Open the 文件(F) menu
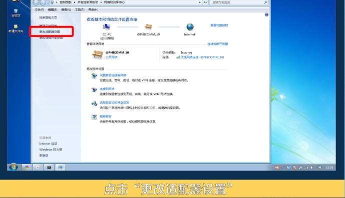 [x=40, y=9]
